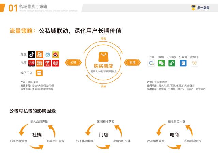Click the WeCom 企微 chat bubble icon
The image size is (218, 154).
(151, 63)
